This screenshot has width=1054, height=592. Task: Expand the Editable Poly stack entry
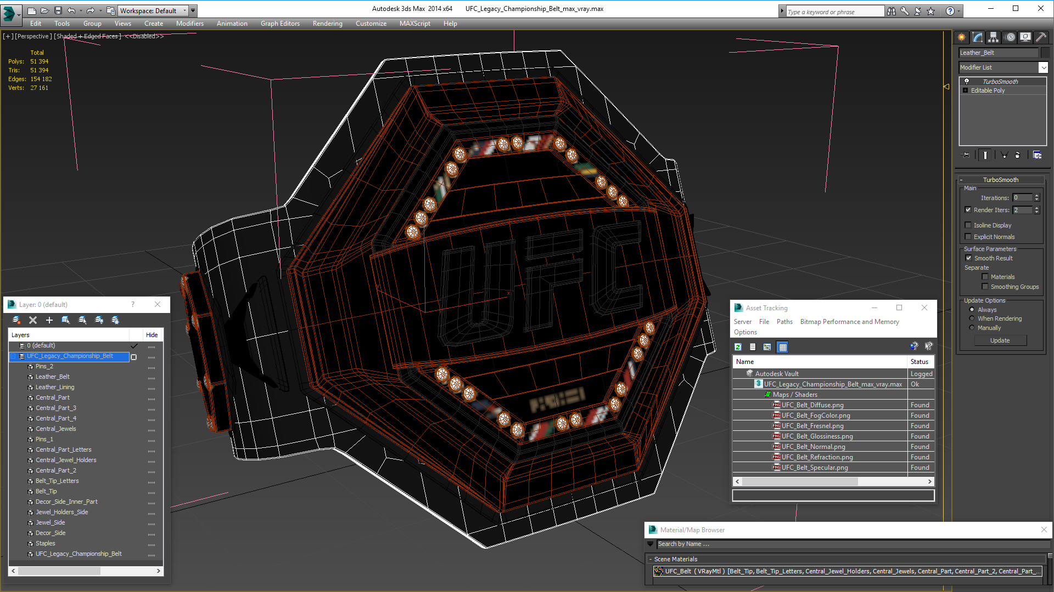point(966,90)
